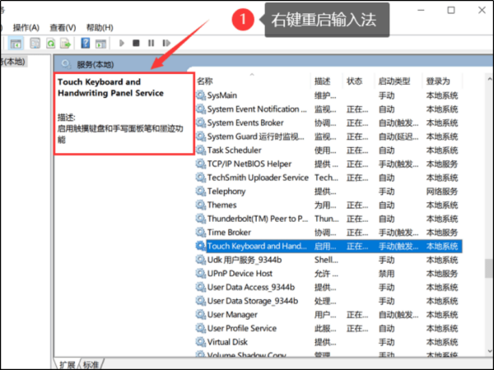Select the User Profile Service row
Viewport: 494px width, 370px height.
pyautogui.click(x=329, y=328)
